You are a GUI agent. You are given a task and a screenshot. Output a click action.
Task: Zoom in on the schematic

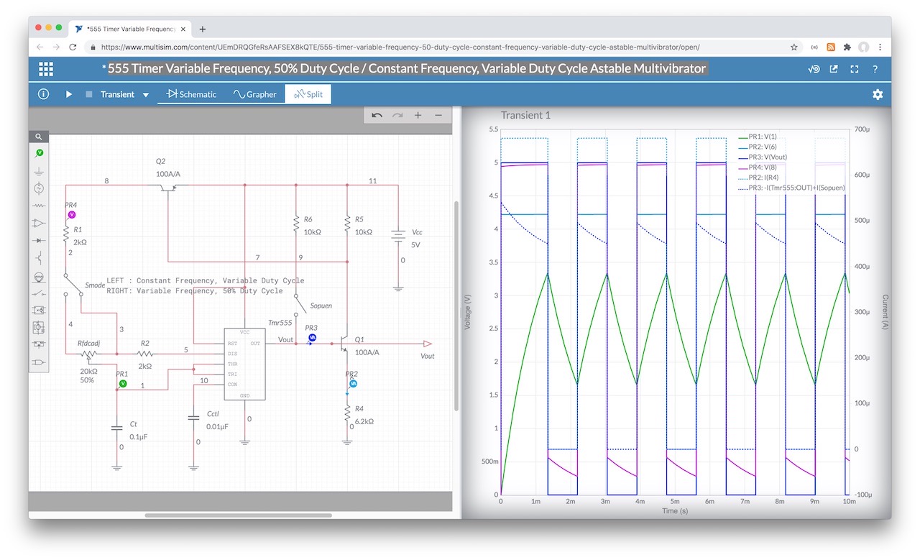coord(418,115)
